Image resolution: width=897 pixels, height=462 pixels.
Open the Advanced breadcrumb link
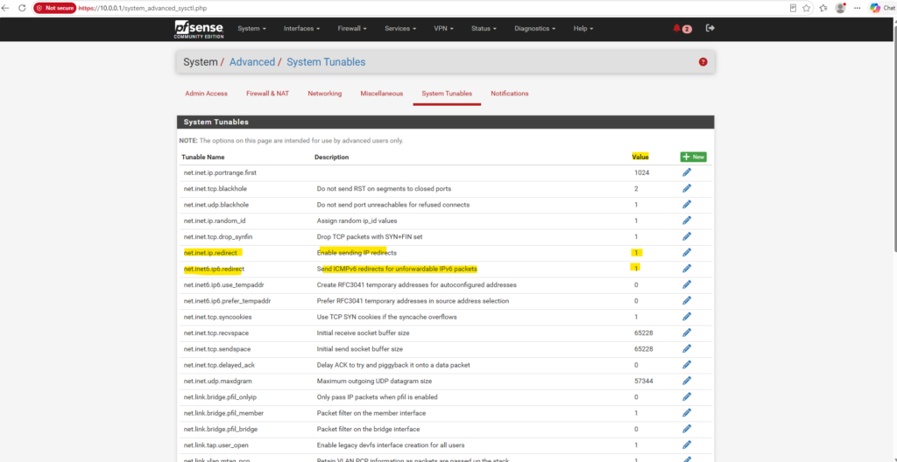(x=251, y=62)
